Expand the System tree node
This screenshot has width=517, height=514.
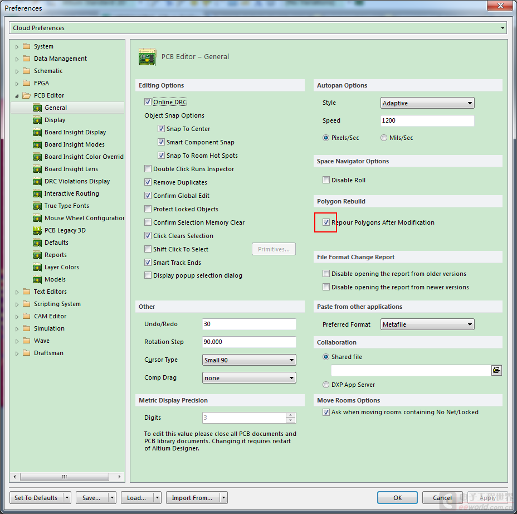tap(17, 47)
